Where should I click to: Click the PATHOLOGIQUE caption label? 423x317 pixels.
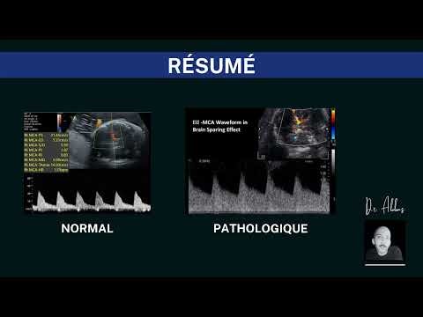click(x=261, y=228)
